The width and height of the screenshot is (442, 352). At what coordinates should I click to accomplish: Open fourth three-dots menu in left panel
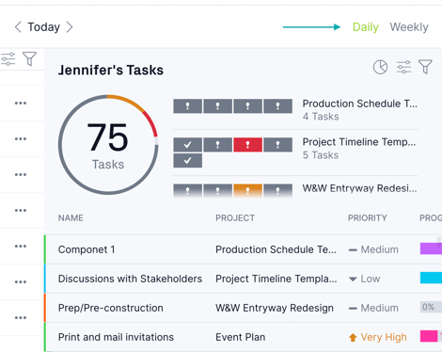tap(21, 210)
